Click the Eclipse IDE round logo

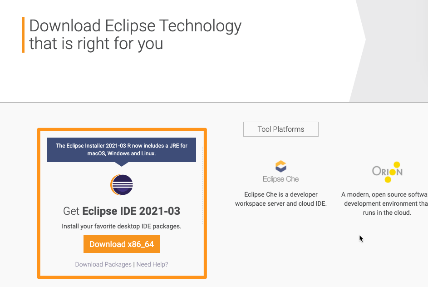(122, 185)
